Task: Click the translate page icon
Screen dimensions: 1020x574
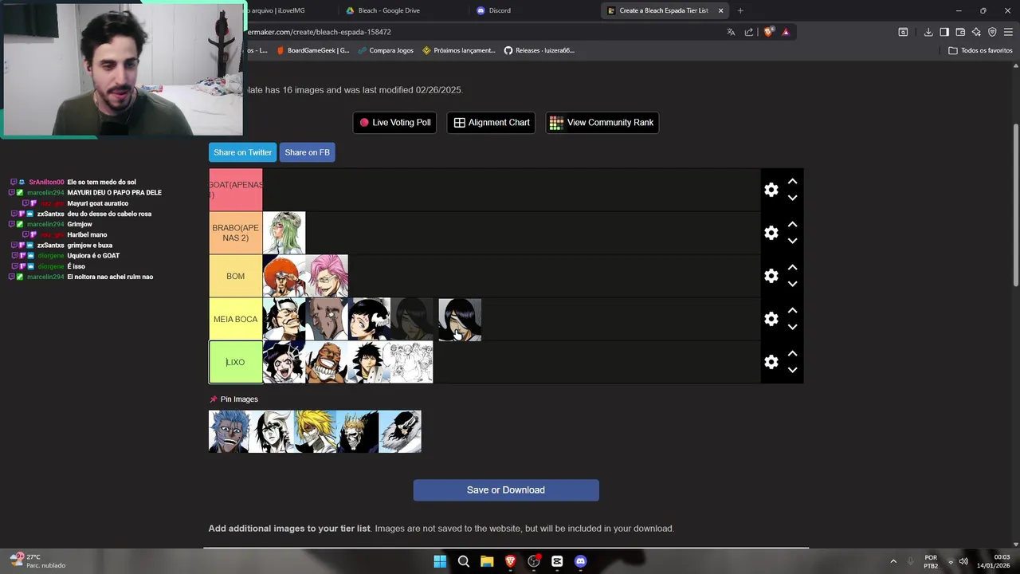Action: coord(731,32)
